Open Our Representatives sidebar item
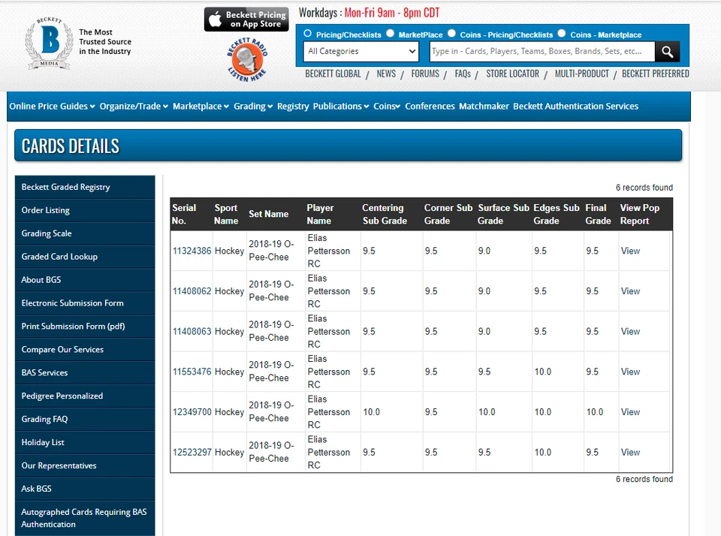This screenshot has height=536, width=721. (x=85, y=465)
